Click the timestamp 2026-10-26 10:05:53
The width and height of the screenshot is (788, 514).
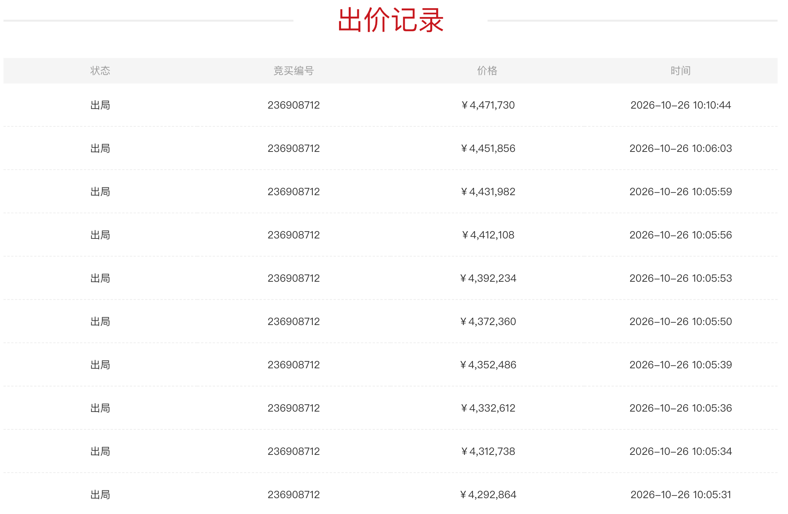681,278
